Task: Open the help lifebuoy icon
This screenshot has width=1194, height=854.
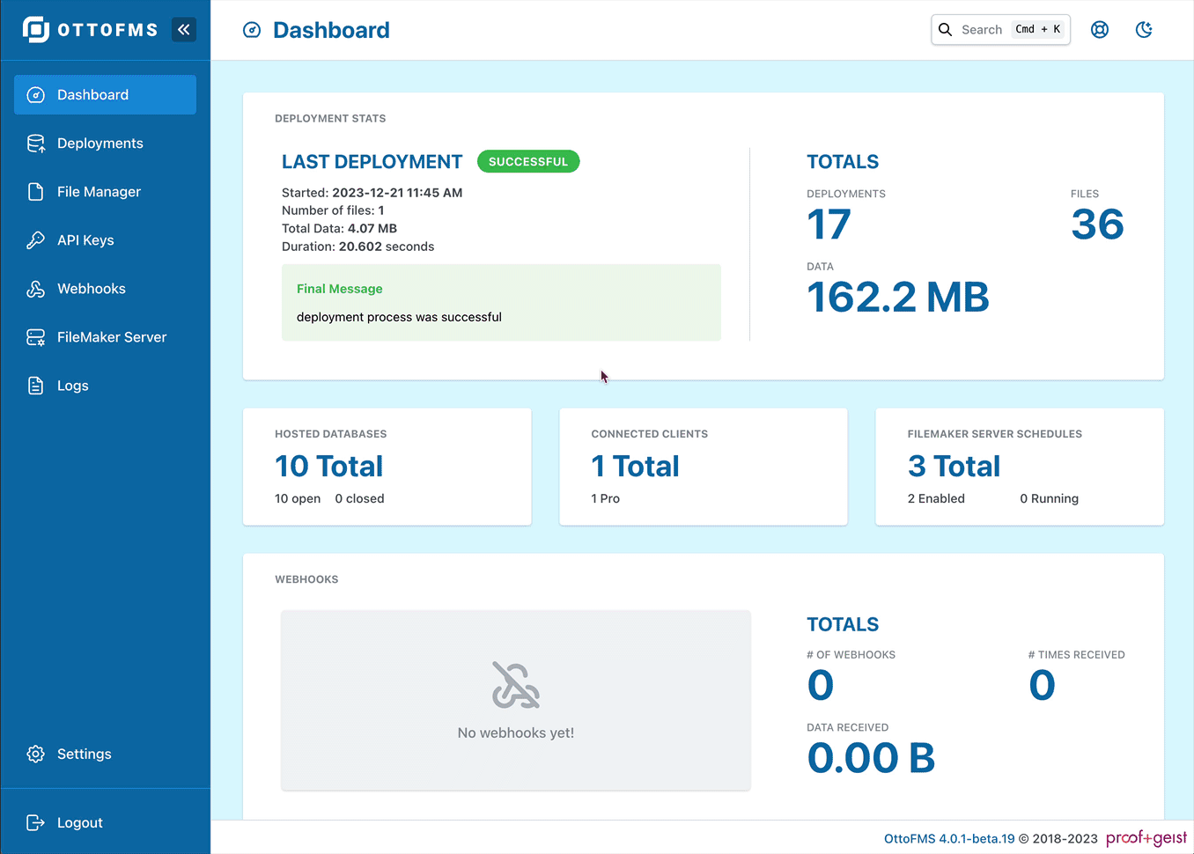Action: pos(1100,30)
